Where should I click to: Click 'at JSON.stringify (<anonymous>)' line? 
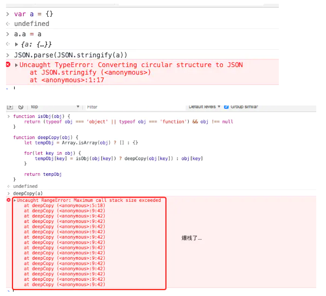click(90, 73)
